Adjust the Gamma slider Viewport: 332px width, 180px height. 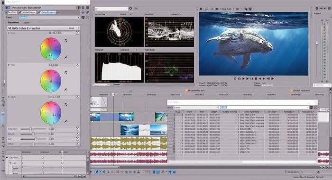(x=33, y=134)
